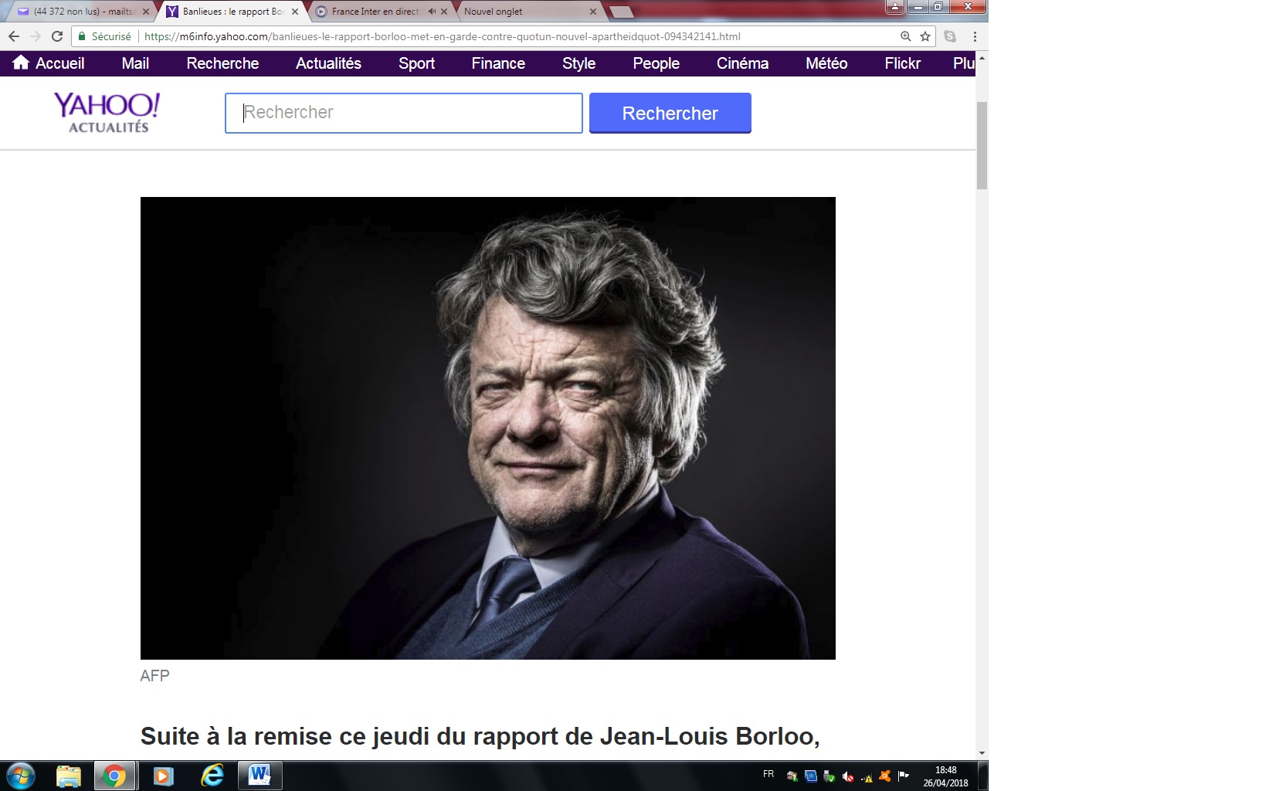Open Windows Media Player from the taskbar
1279x791 pixels.
163,776
